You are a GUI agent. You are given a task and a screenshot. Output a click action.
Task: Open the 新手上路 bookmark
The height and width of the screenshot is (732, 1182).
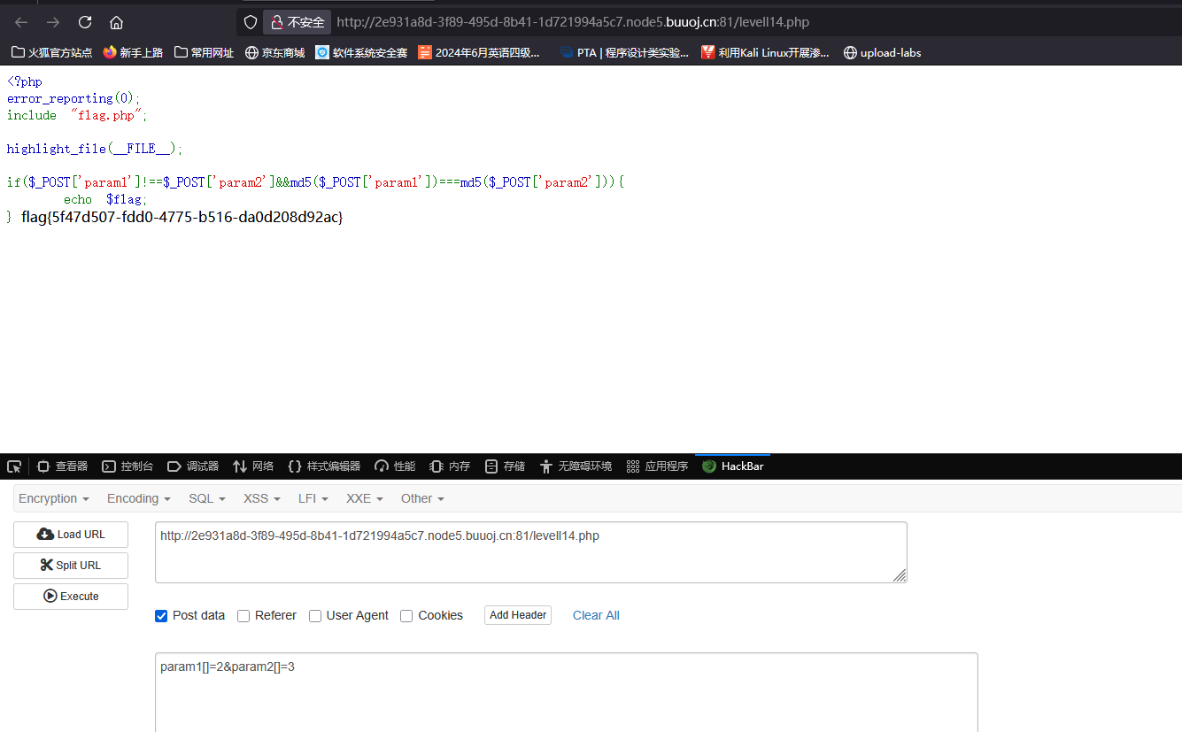[133, 52]
